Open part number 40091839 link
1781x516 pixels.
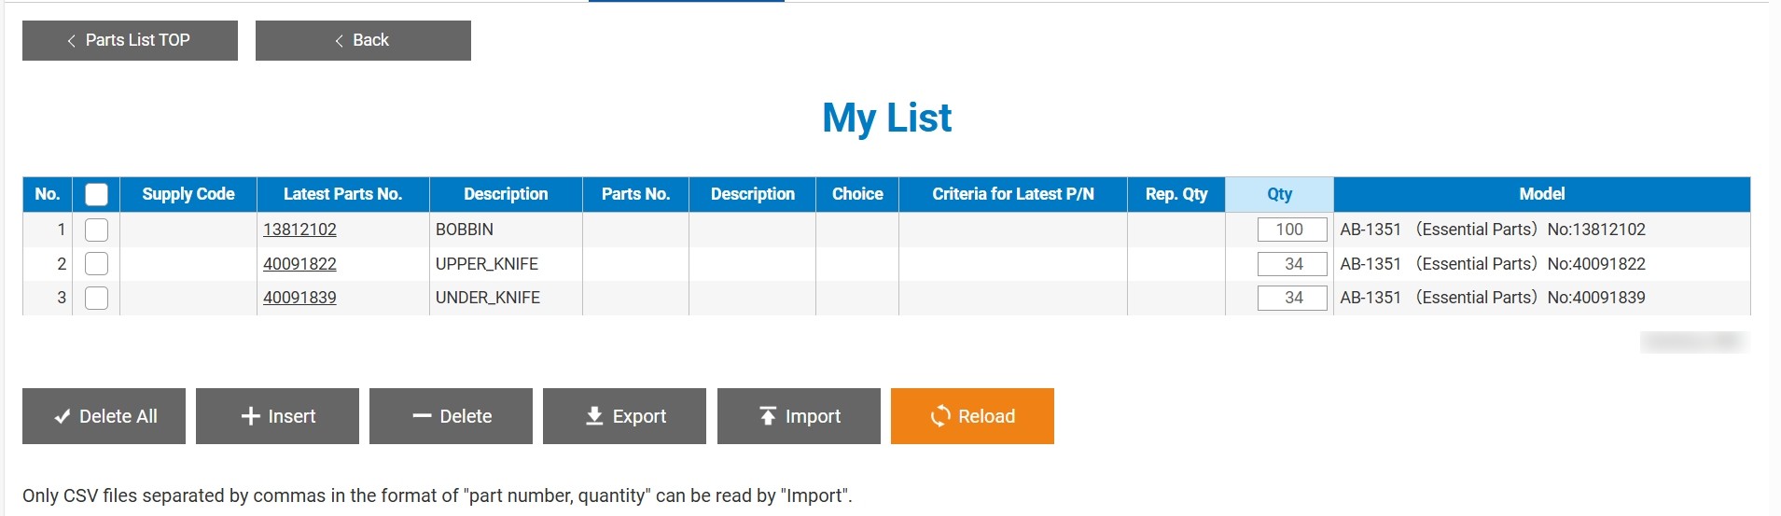click(299, 298)
